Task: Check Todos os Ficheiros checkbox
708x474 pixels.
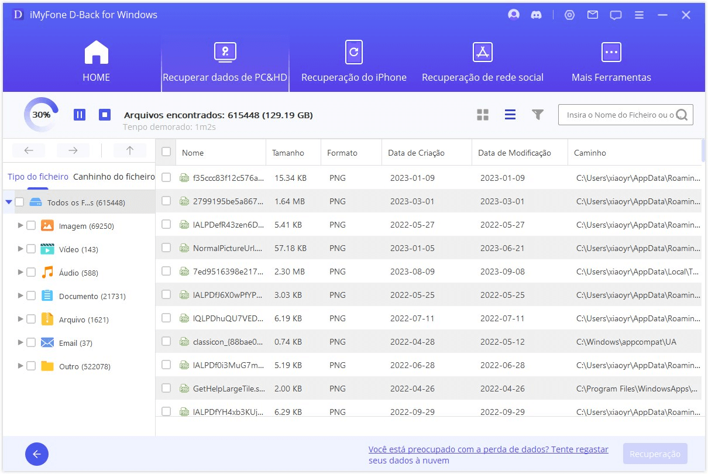Action: point(19,202)
